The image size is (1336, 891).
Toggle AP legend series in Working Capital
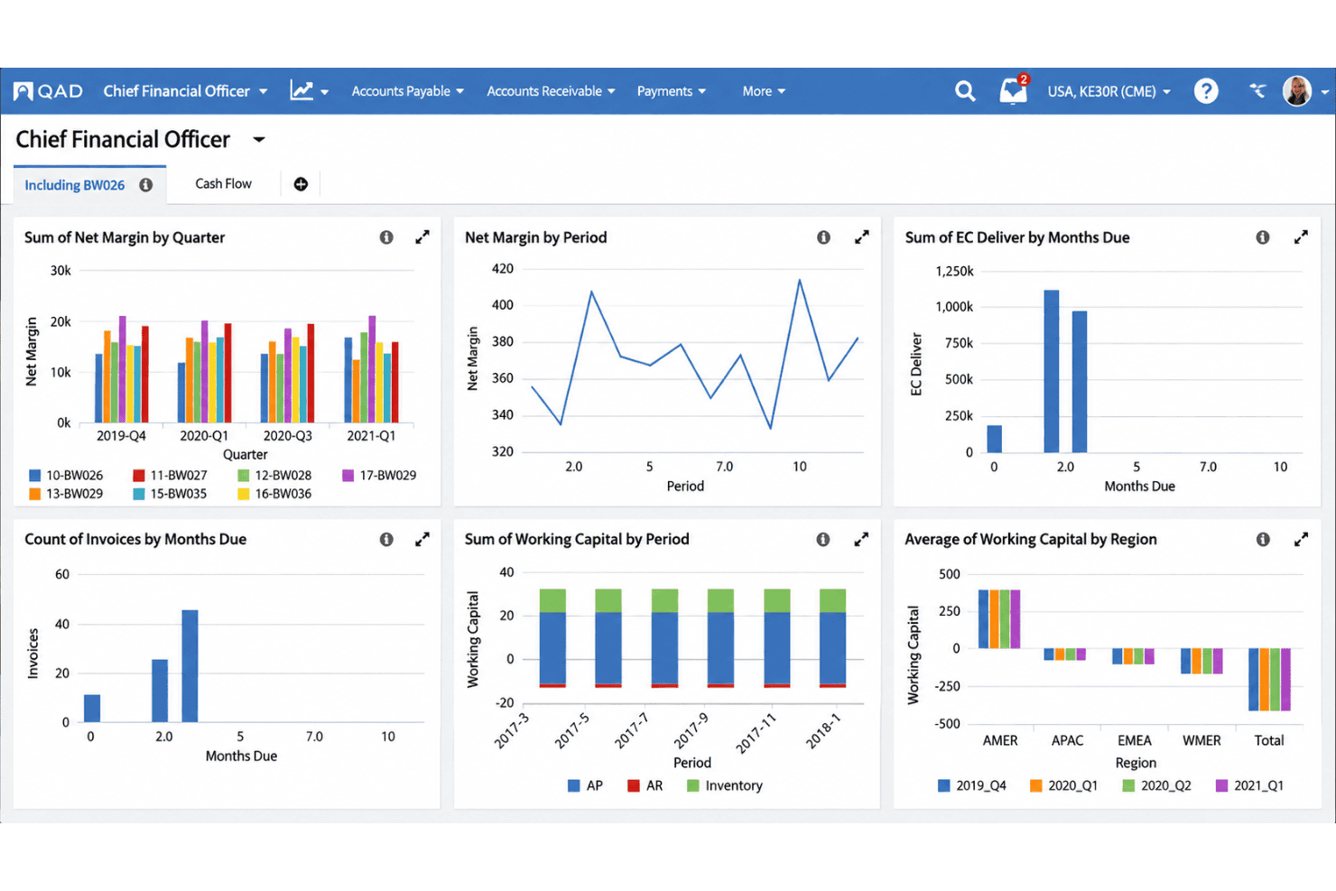pos(585,785)
